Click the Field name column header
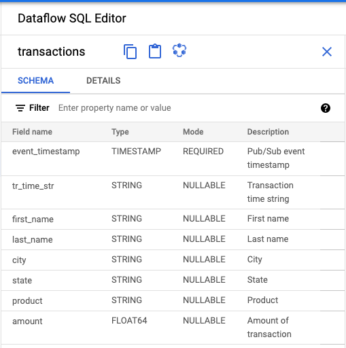Image resolution: width=346 pixels, height=348 pixels. pyautogui.click(x=32, y=132)
